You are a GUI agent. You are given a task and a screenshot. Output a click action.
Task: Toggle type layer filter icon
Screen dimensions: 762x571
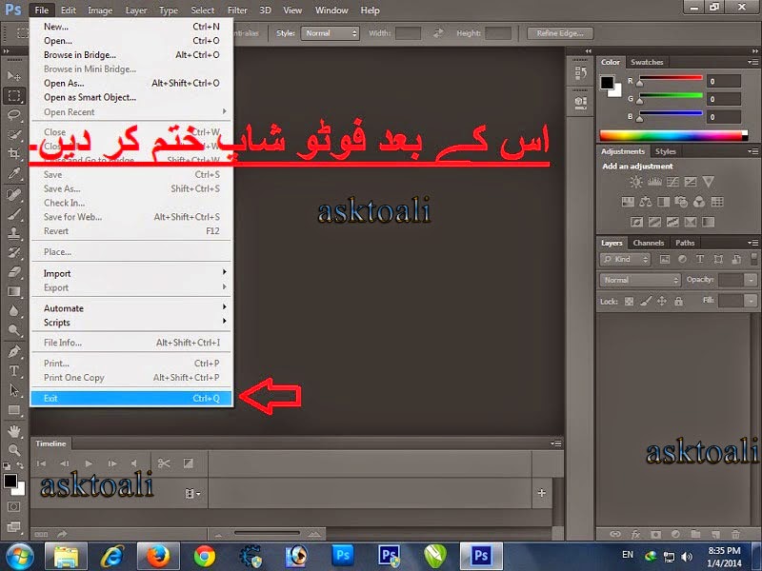[x=700, y=259]
